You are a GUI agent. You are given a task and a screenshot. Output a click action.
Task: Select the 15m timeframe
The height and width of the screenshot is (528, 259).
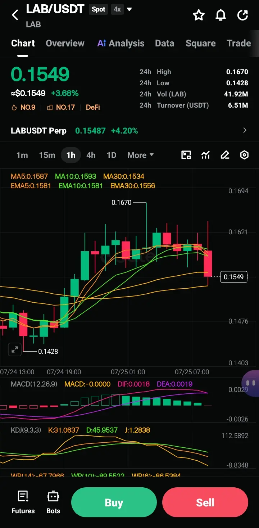(47, 155)
